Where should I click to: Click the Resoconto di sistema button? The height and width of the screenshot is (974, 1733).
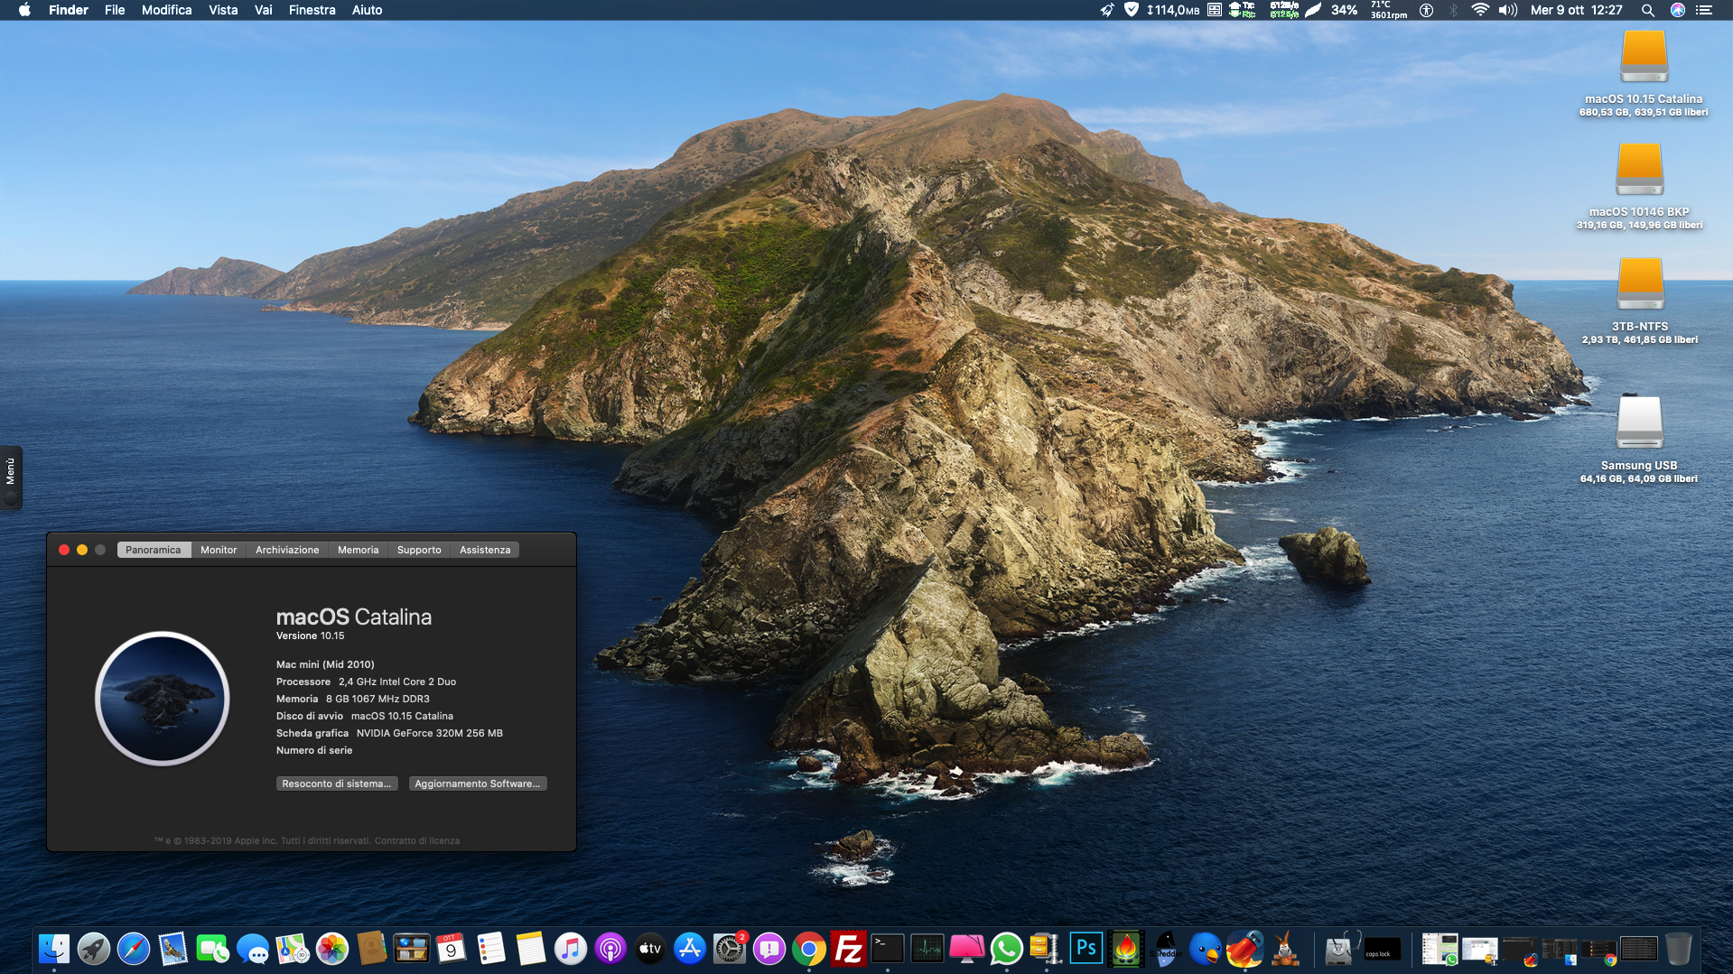337,784
